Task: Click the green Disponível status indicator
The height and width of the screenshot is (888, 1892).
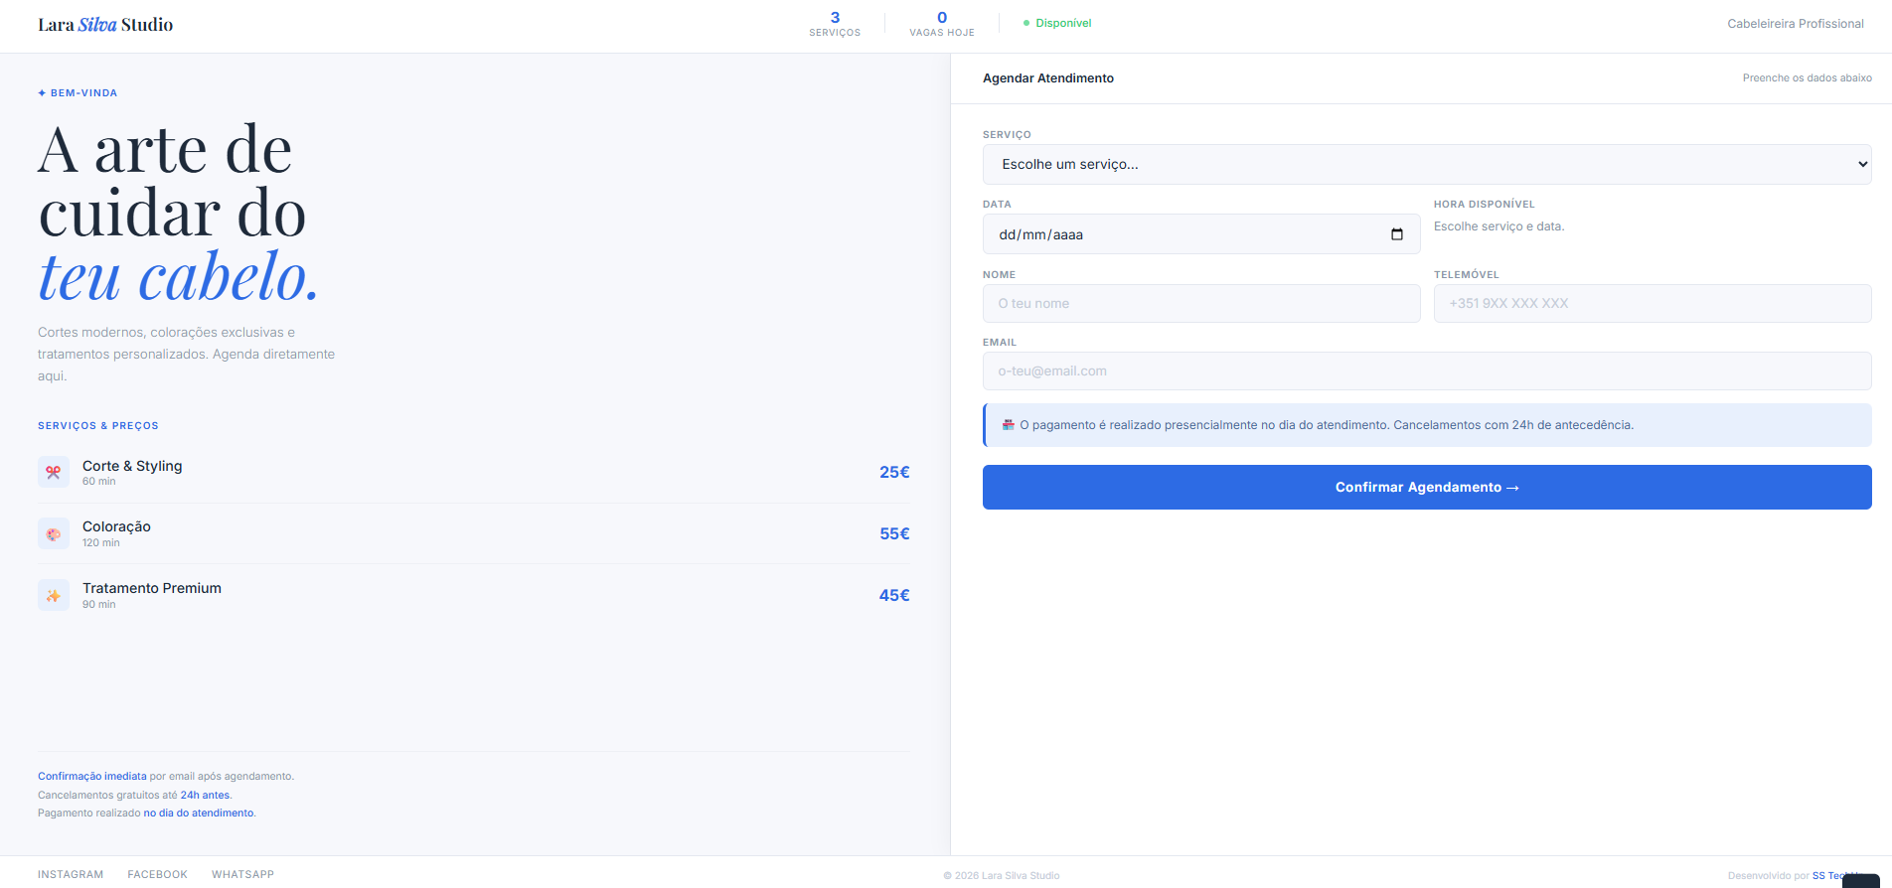Action: [1057, 23]
